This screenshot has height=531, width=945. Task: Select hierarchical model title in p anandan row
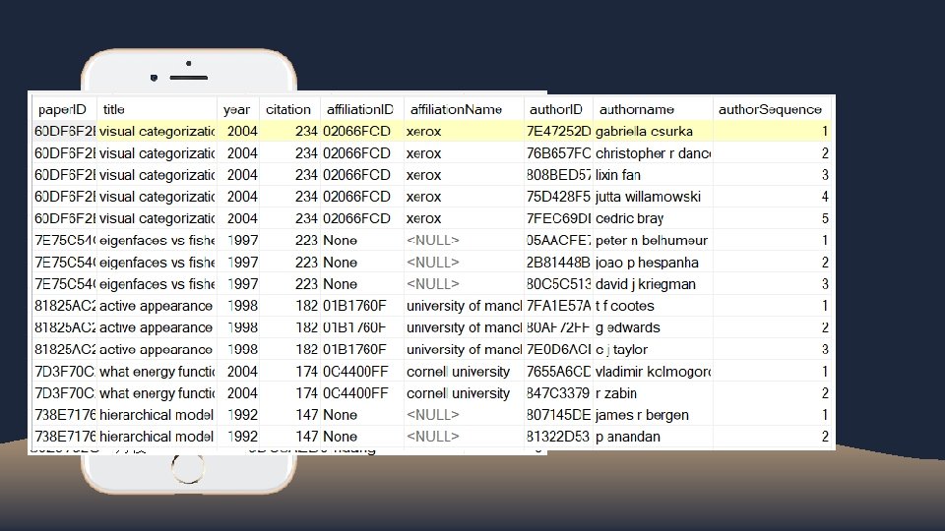pyautogui.click(x=157, y=437)
